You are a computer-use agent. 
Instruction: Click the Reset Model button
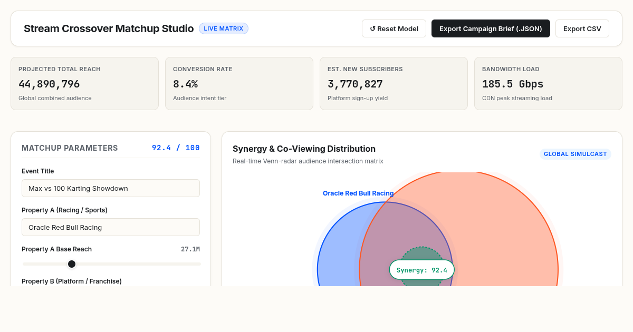tap(394, 28)
